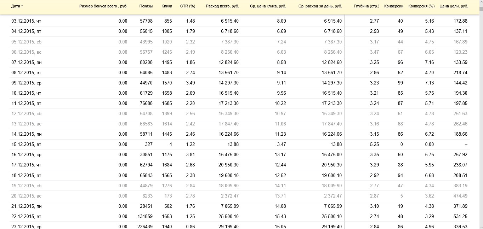
Task: Click the 131859 impressions value
Action: point(145,217)
